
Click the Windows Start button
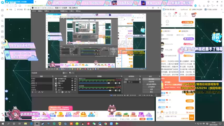coord(3,124)
